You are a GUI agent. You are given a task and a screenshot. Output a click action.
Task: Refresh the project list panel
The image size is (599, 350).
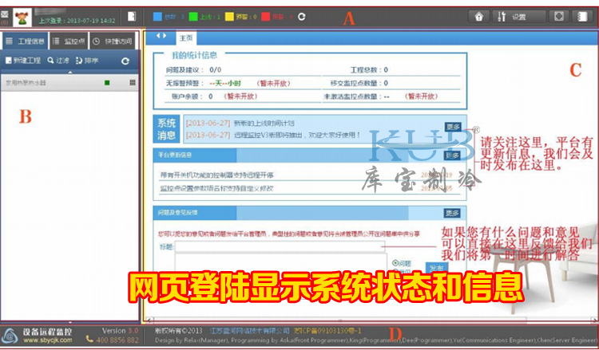point(125,61)
